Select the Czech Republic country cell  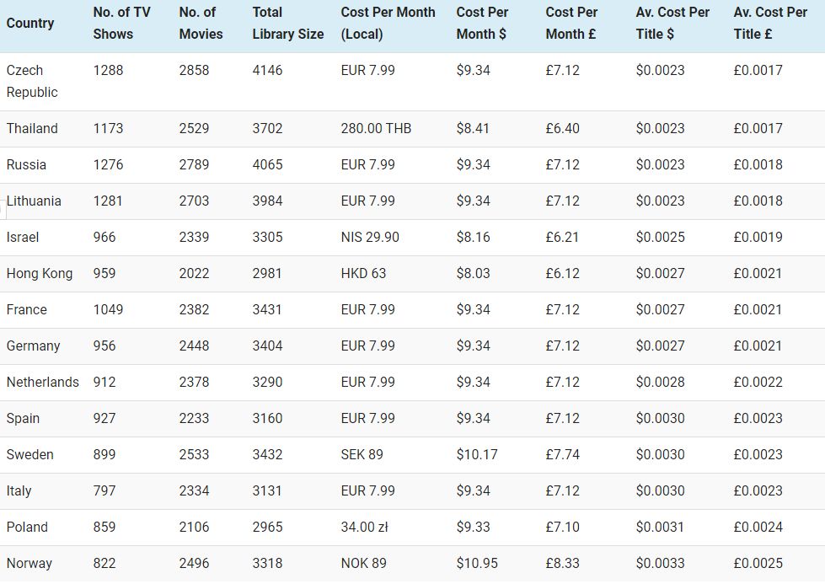pos(32,81)
